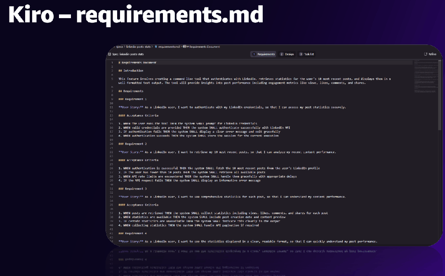Open the 'specs' breadcrumb folder
Screen dimensions: 445x276
[119, 47]
